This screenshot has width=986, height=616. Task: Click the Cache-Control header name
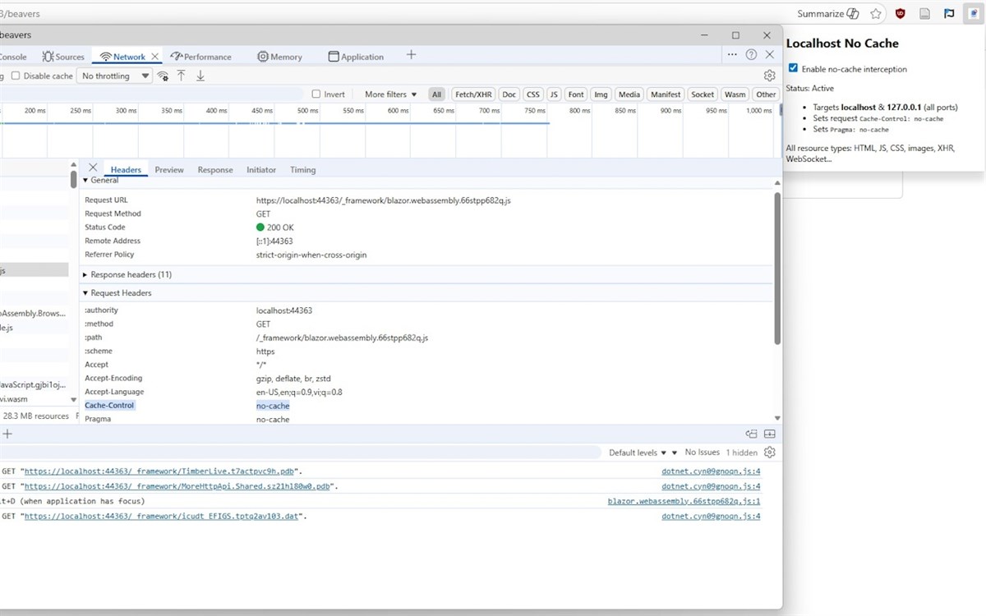[x=109, y=406]
